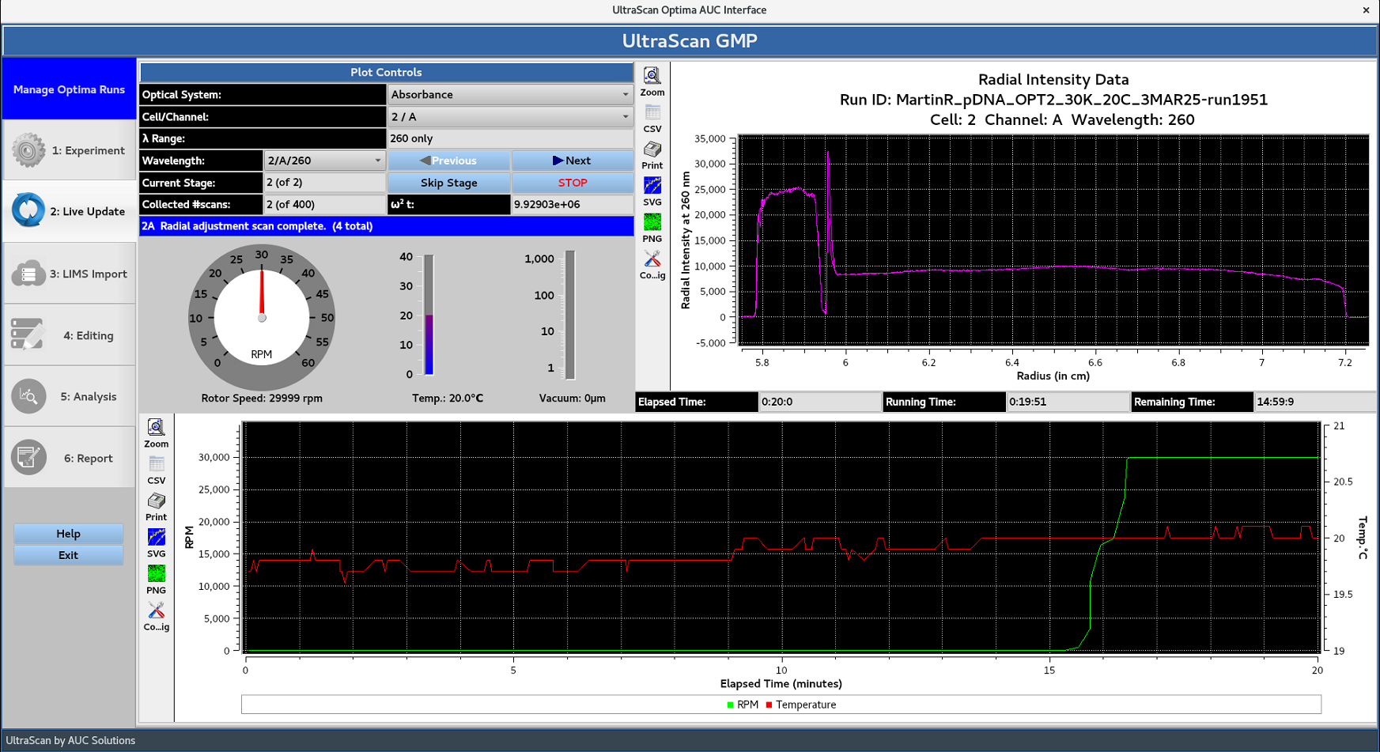Export the RPM plot as PNG

coord(156,576)
